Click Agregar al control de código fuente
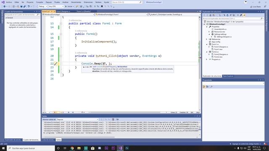Viewport: 269px width, 151px height. pos(245,144)
